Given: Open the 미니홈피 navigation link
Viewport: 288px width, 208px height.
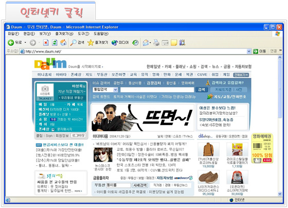Looking at the screenshot, I should 44,75.
